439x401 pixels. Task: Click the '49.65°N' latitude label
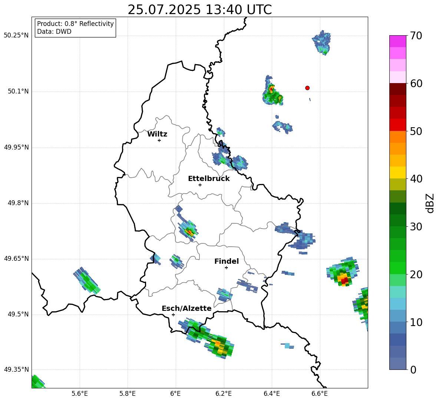[x=16, y=258]
